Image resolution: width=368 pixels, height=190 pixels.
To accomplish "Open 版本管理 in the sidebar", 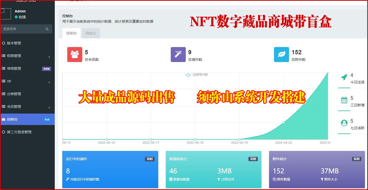I will point(14,43).
